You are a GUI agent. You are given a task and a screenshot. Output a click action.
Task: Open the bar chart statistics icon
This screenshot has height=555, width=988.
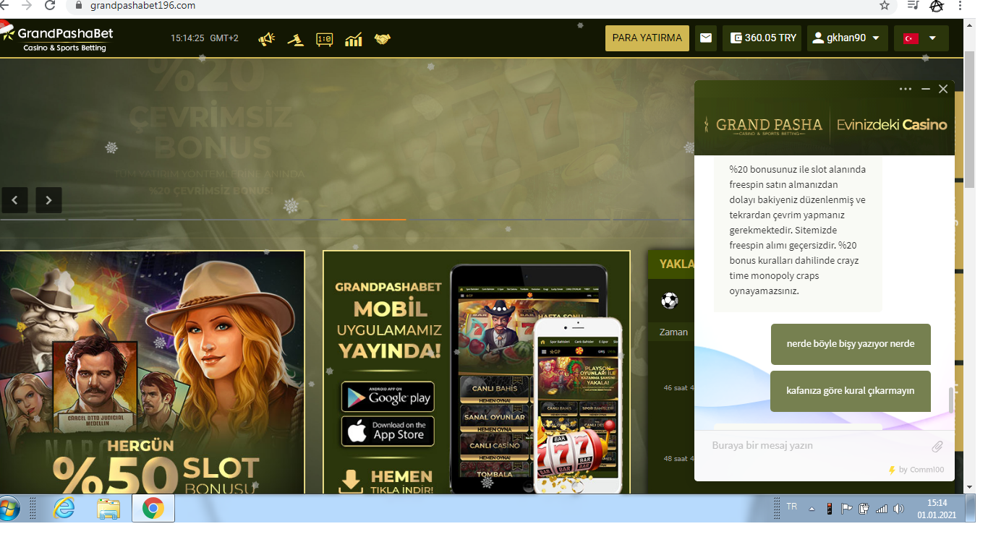354,39
